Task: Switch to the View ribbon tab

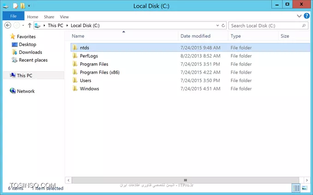Action: [x=64, y=17]
